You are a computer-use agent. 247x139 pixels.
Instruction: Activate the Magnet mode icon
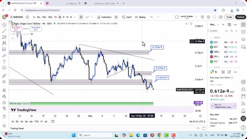click(4, 90)
